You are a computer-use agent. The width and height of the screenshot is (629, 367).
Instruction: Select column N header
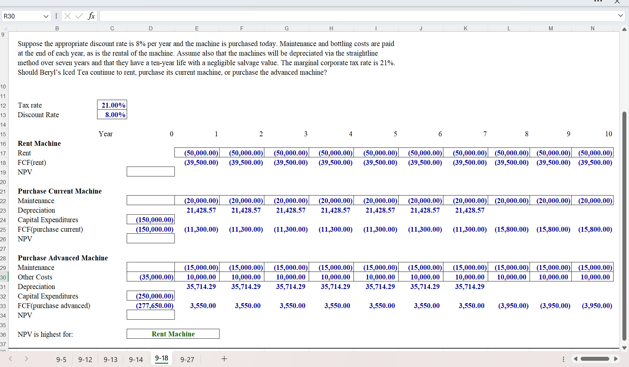point(592,28)
